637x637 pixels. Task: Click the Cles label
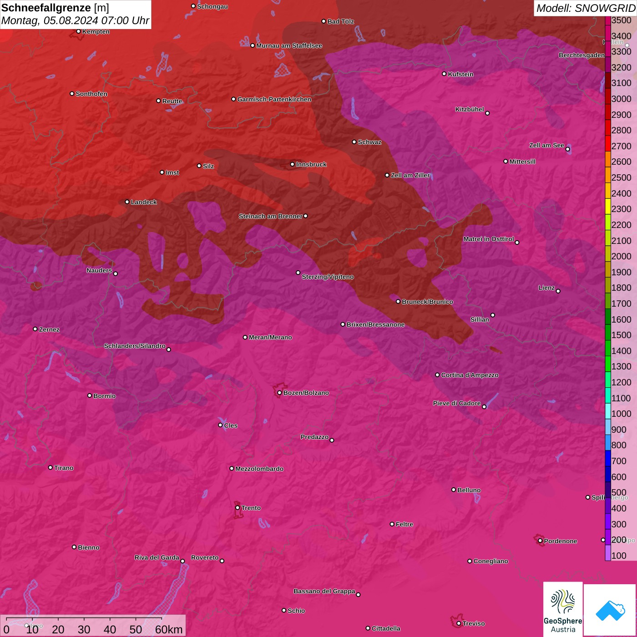point(231,425)
